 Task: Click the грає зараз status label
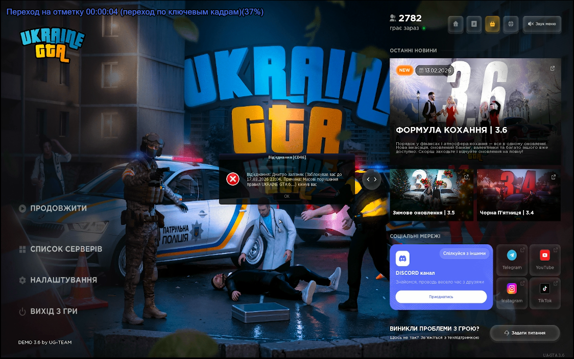coord(404,28)
